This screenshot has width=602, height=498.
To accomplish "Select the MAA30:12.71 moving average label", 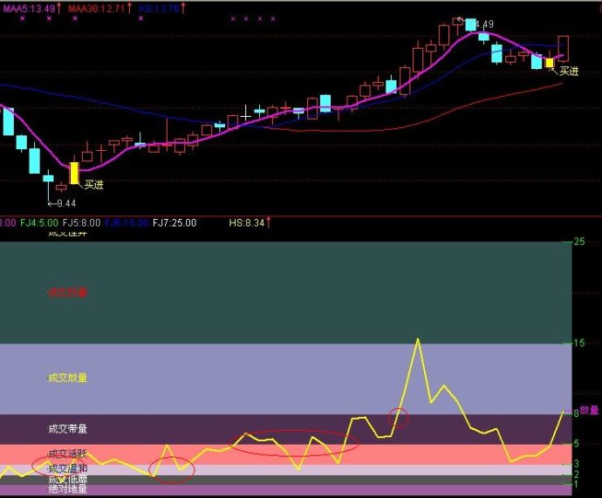I will (x=96, y=8).
